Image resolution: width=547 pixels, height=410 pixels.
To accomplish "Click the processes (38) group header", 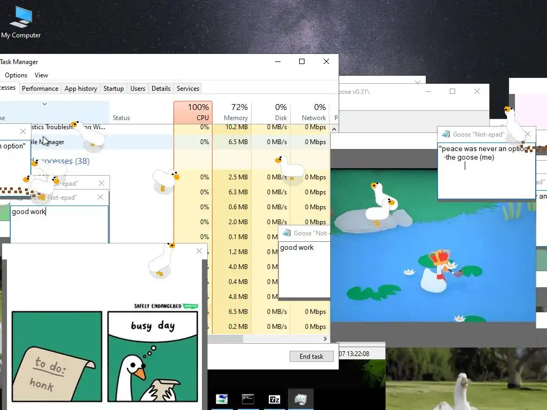I will click(61, 161).
